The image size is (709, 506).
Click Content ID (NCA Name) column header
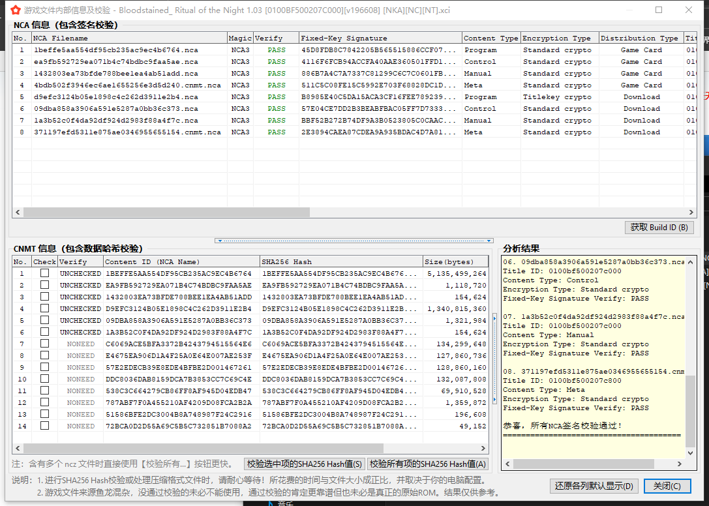[181, 262]
